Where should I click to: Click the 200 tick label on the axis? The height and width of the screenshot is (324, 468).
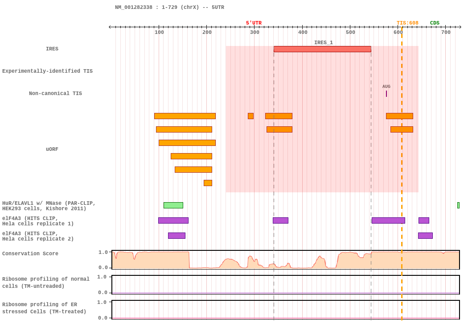[x=207, y=32]
